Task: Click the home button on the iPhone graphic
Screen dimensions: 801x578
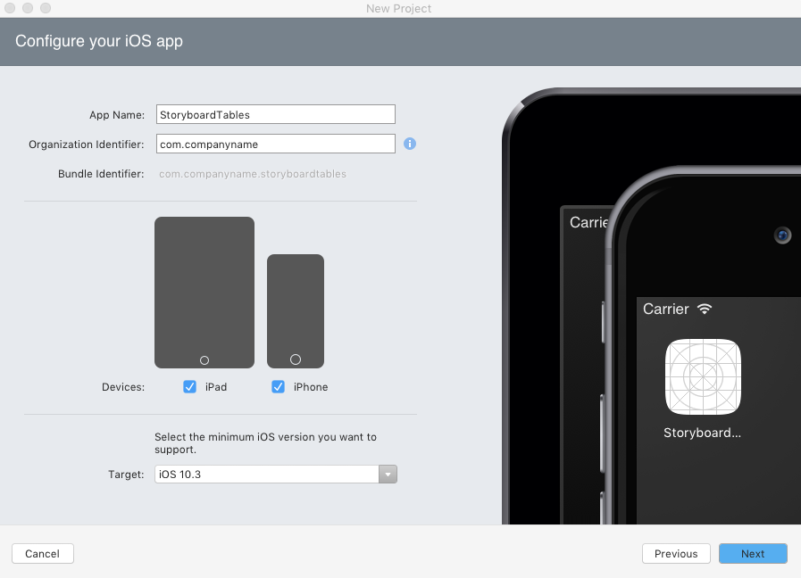Action: [295, 358]
